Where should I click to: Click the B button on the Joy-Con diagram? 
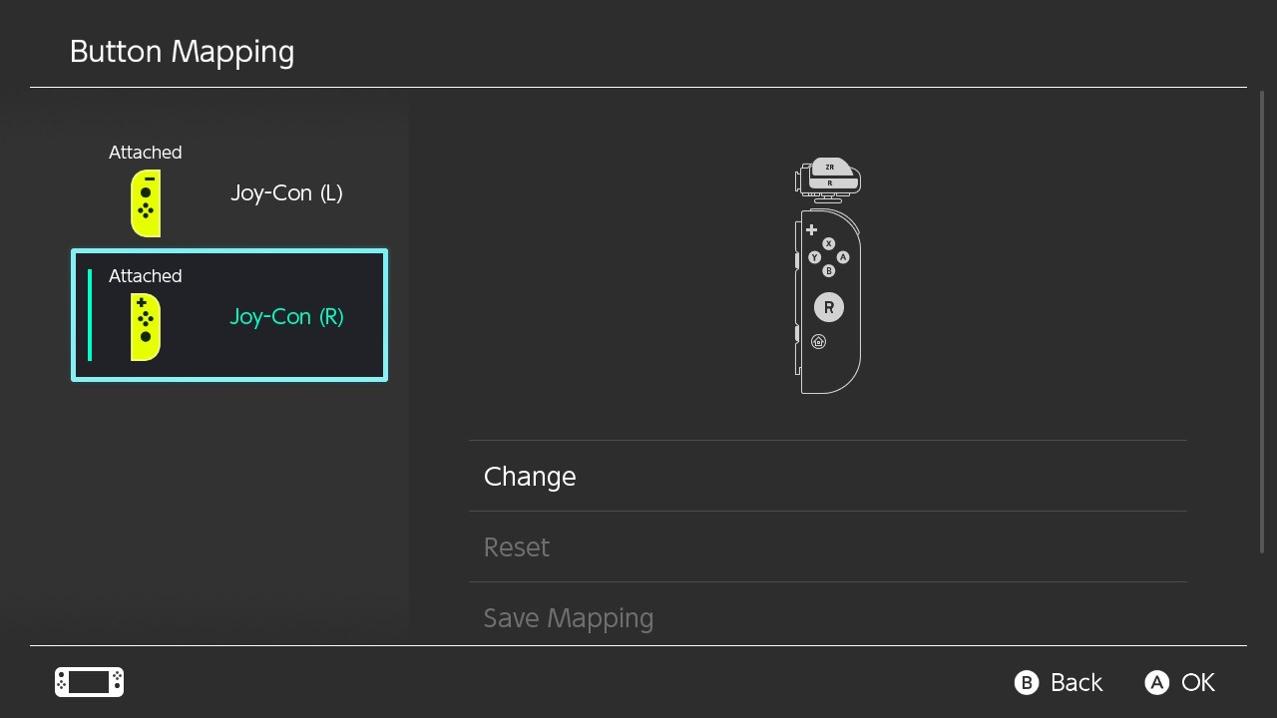pos(828,270)
